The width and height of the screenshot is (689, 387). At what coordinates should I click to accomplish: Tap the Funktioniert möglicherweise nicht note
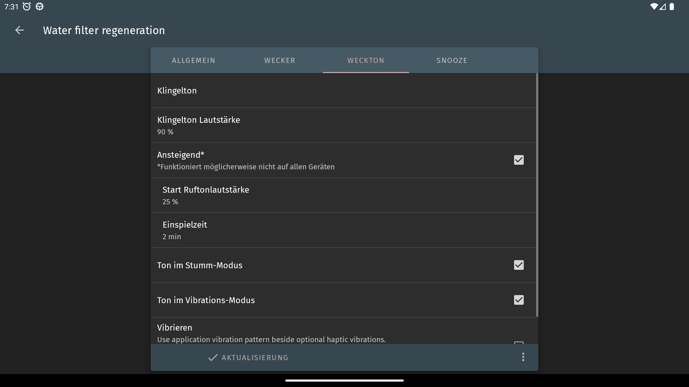246,167
